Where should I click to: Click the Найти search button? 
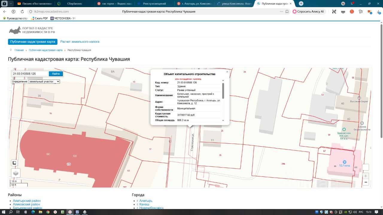56,74
